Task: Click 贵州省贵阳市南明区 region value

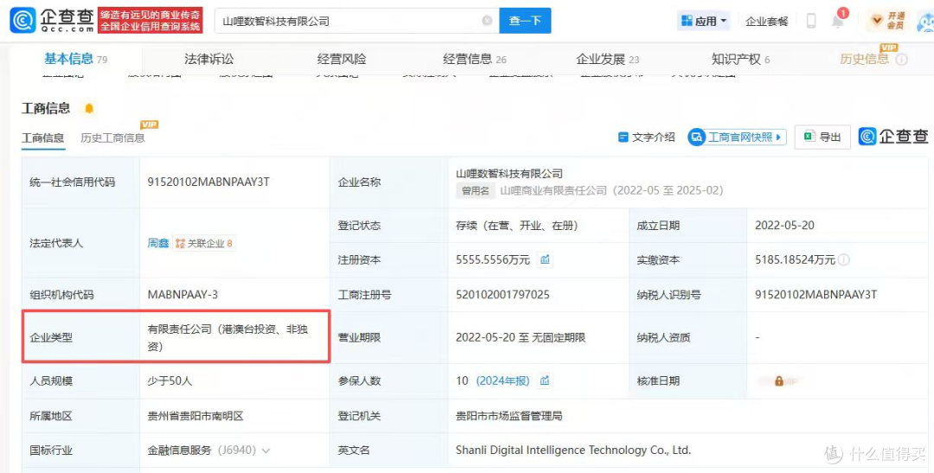Action: click(195, 416)
